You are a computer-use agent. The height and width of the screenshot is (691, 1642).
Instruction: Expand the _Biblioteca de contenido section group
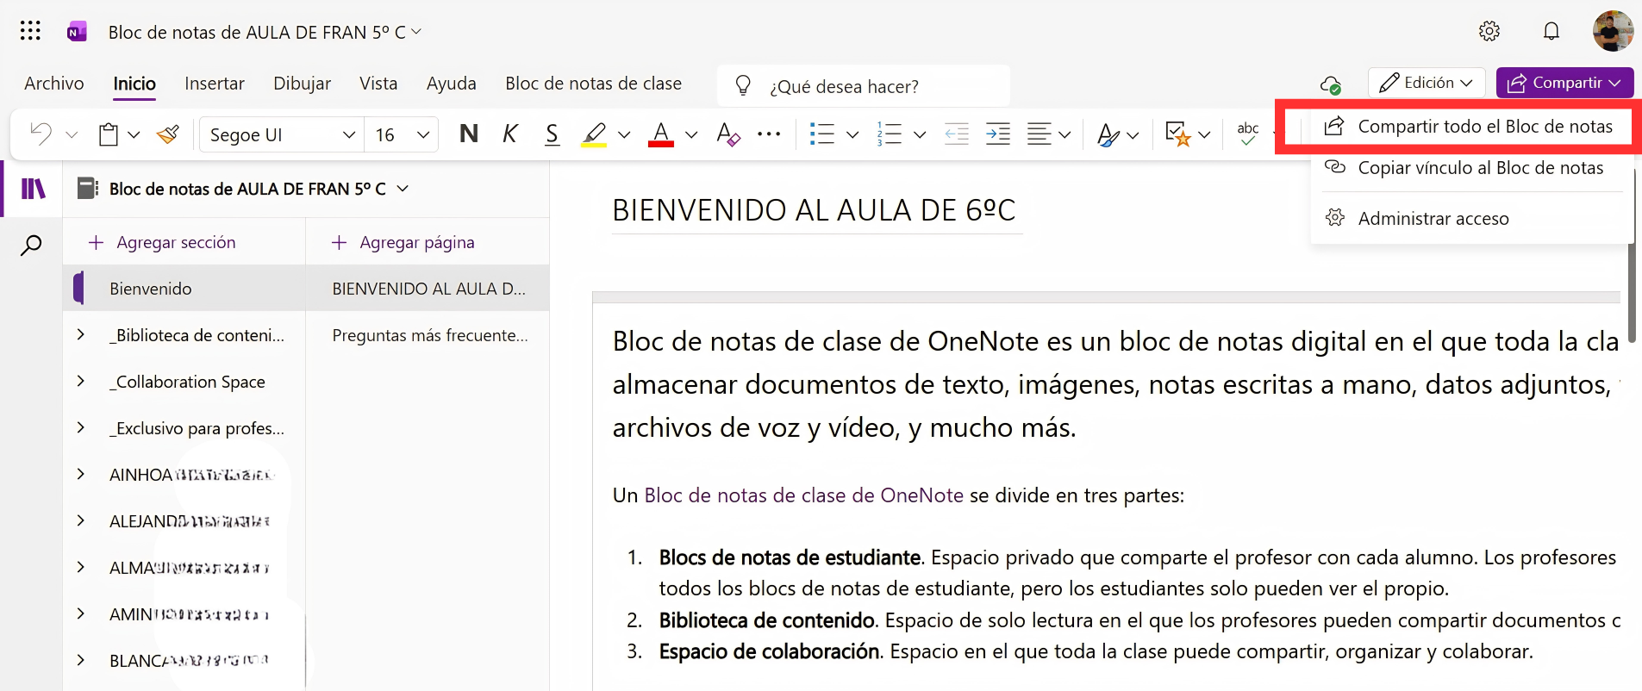81,334
